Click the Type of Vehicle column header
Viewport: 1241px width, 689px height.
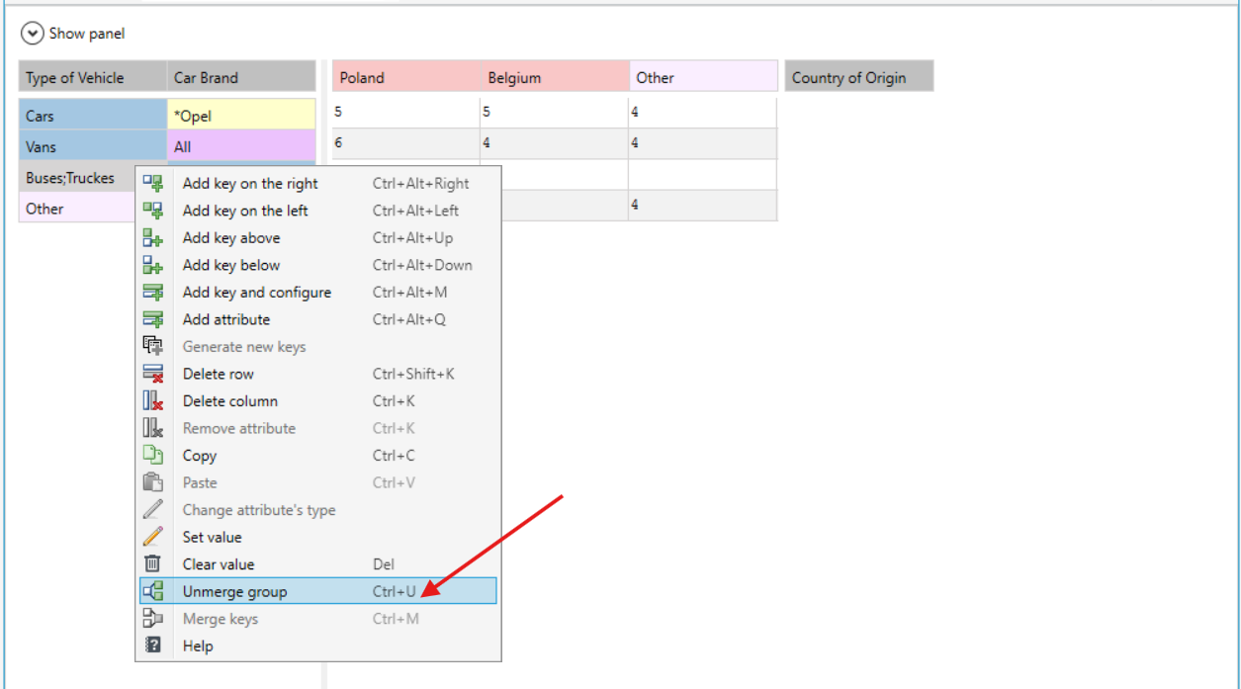(93, 77)
